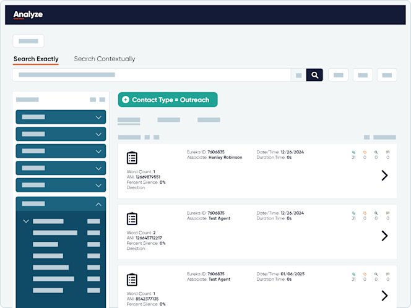Screen dimensions: 411x308
Task: Click Date/Time 01/06/2025 value
Action: [x=293, y=274]
